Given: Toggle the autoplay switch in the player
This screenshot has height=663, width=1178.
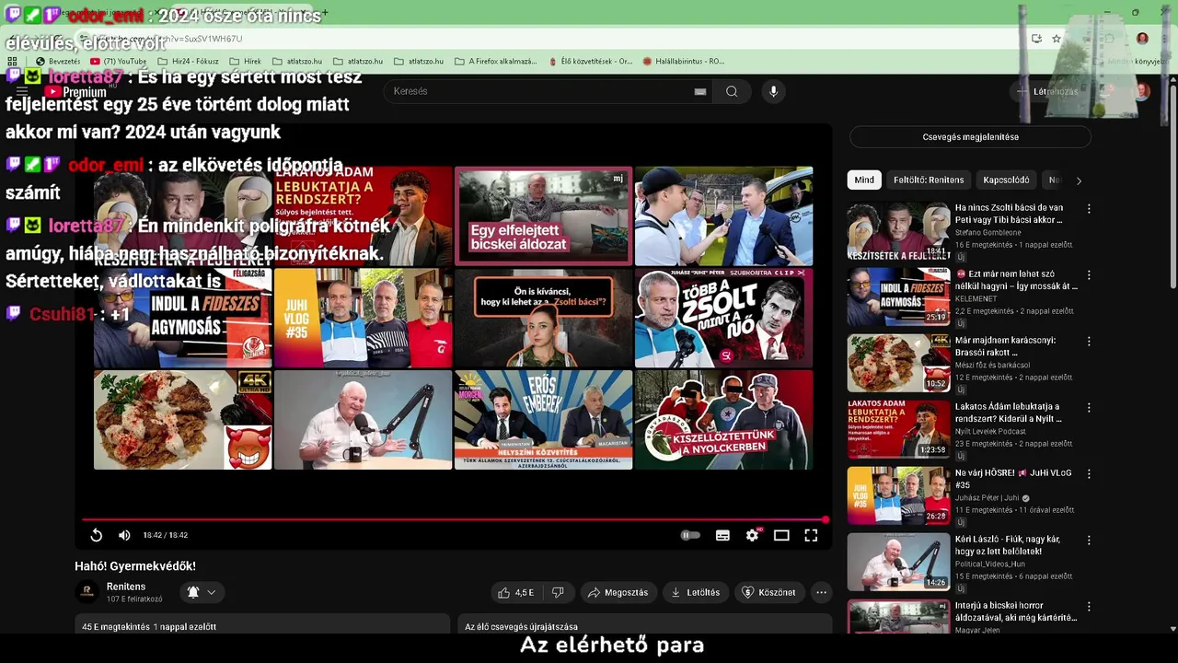Looking at the screenshot, I should pyautogui.click(x=690, y=535).
